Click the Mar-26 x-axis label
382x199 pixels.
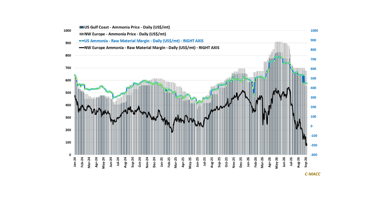tap(263, 162)
